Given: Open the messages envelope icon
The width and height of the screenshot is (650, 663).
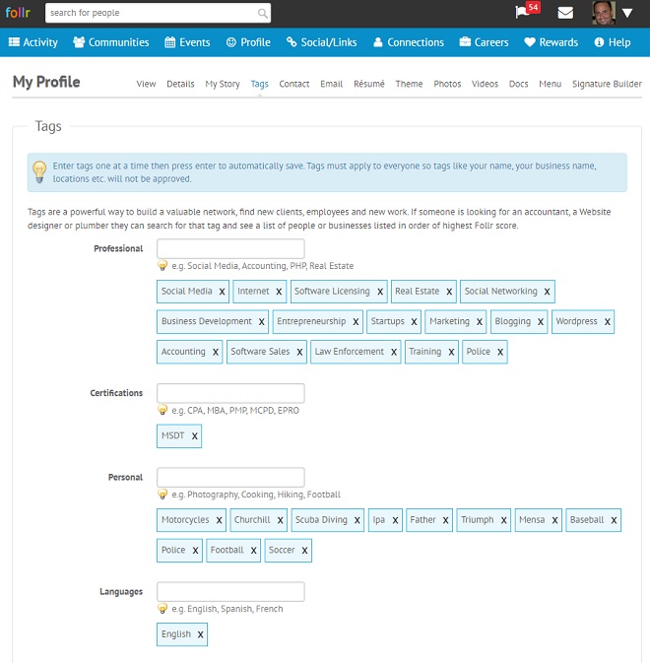Looking at the screenshot, I should click(565, 13).
